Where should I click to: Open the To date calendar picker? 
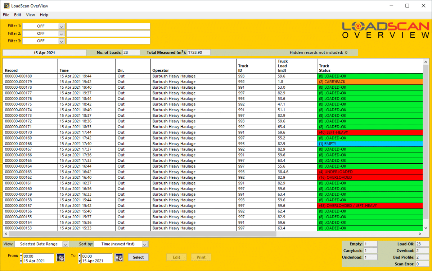(119, 257)
